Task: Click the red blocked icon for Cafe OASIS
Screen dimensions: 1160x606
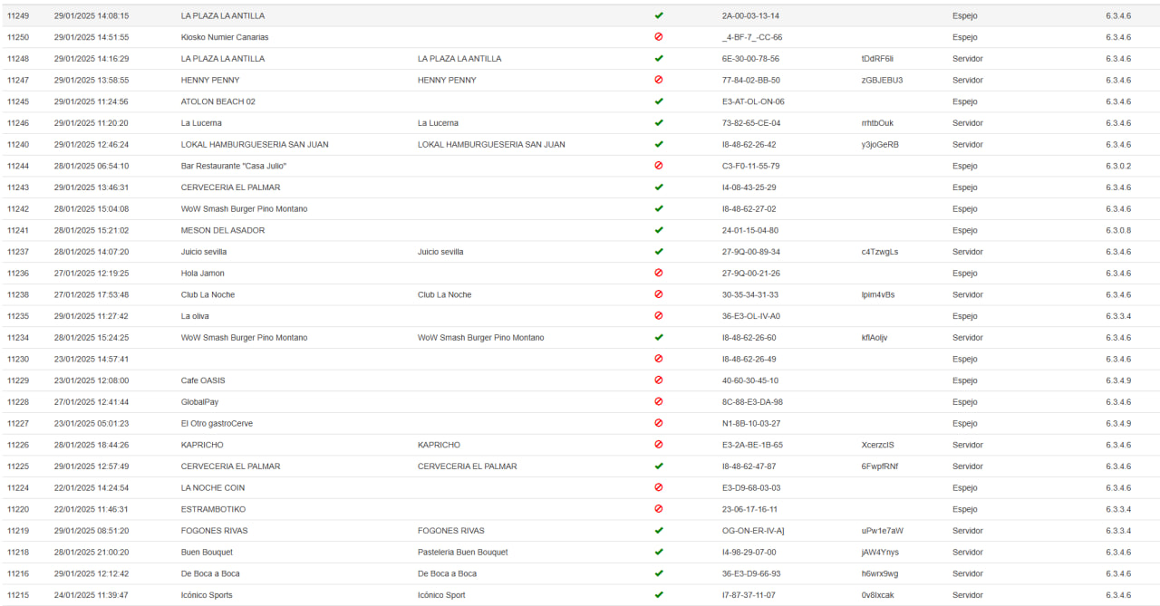Action: coord(659,380)
